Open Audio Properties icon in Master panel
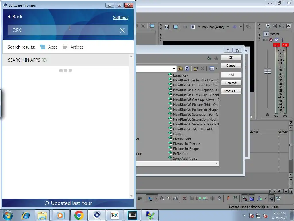The image size is (294, 221). [268, 26]
